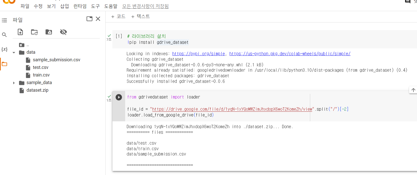The image size is (417, 175).
Task: Run the gdrivedataset loader cell
Action: pos(119,97)
